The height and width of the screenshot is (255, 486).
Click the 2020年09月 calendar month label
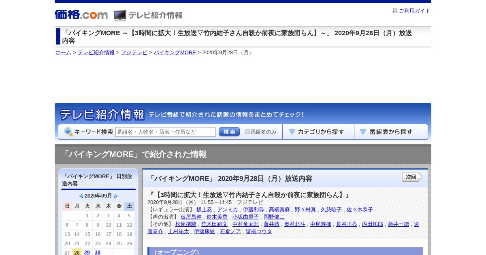click(98, 196)
